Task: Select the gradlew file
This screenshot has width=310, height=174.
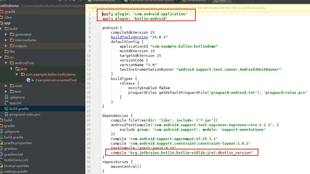Action: tap(43, 149)
